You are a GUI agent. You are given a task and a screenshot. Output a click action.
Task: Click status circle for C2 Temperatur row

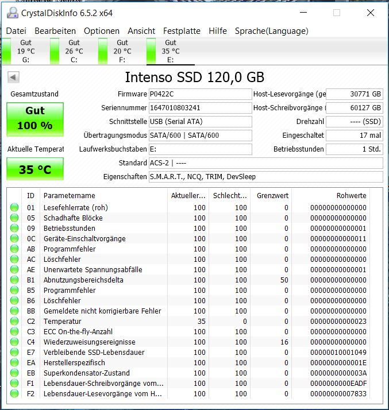[14, 321]
